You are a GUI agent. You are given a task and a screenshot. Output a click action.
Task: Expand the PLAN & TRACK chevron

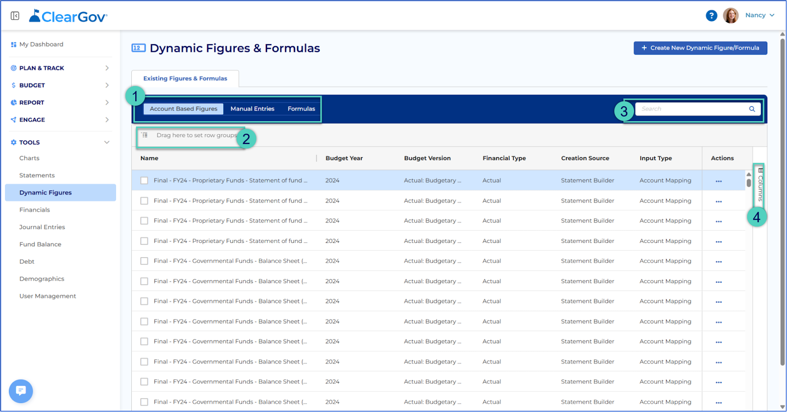click(107, 68)
